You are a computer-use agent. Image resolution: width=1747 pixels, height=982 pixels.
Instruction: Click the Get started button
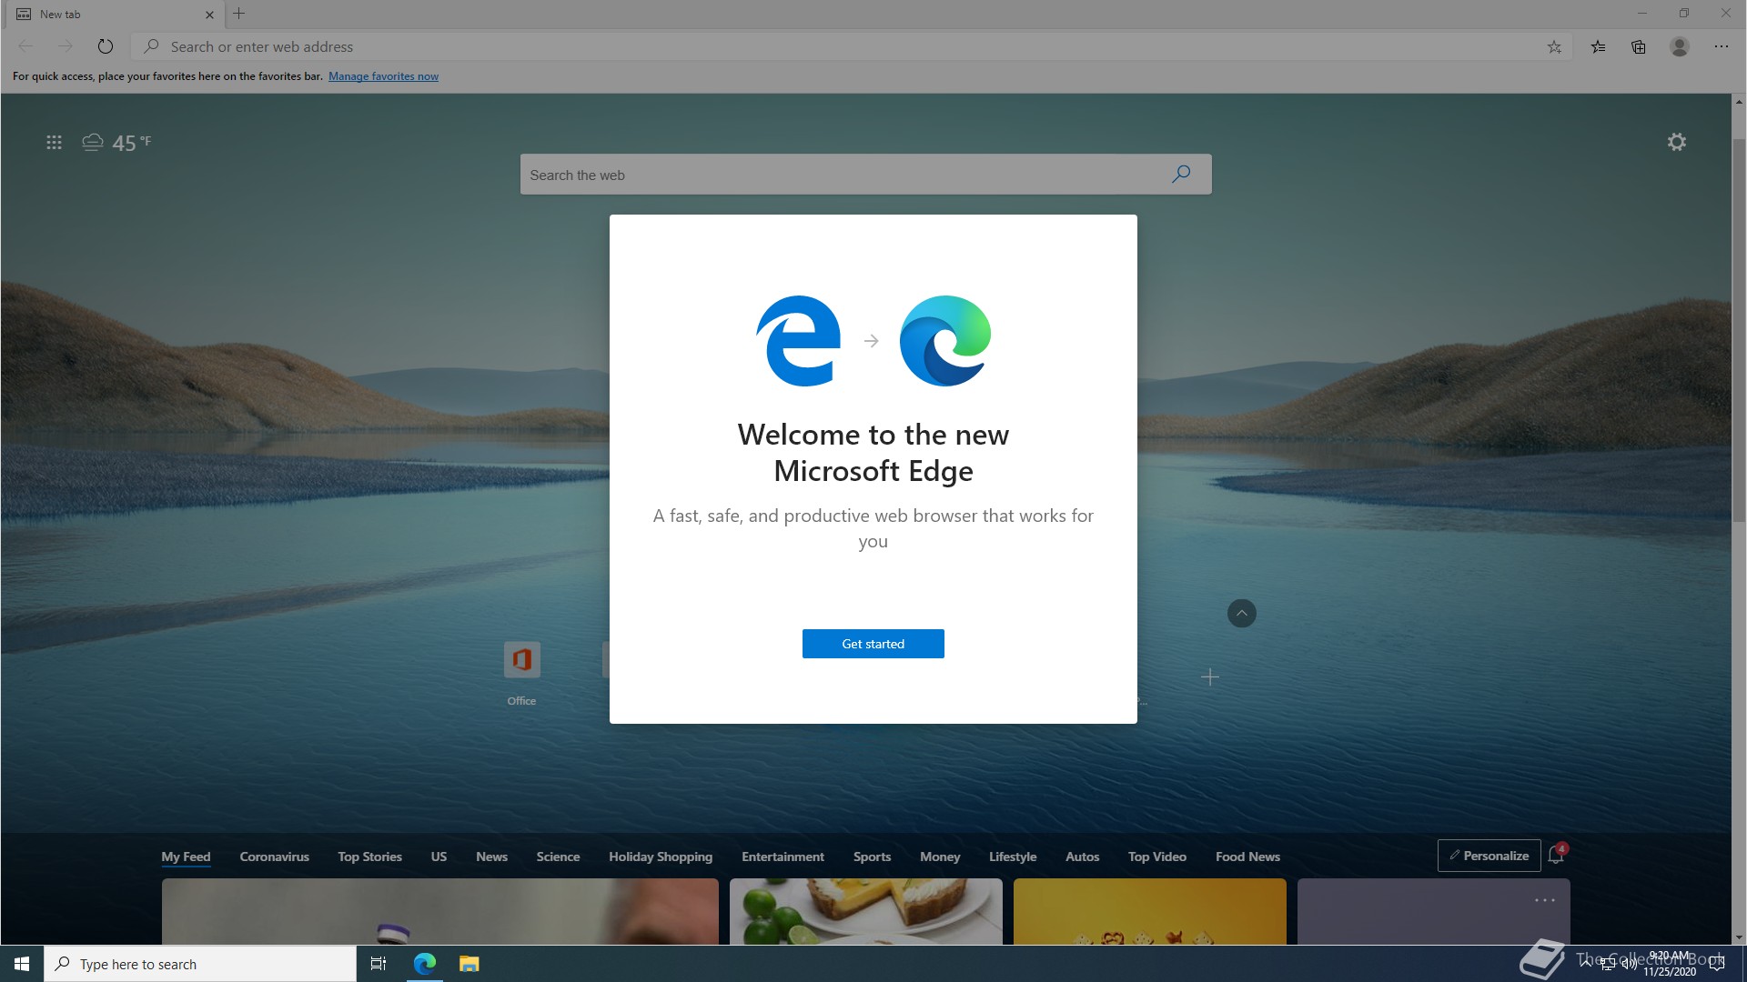pyautogui.click(x=873, y=644)
